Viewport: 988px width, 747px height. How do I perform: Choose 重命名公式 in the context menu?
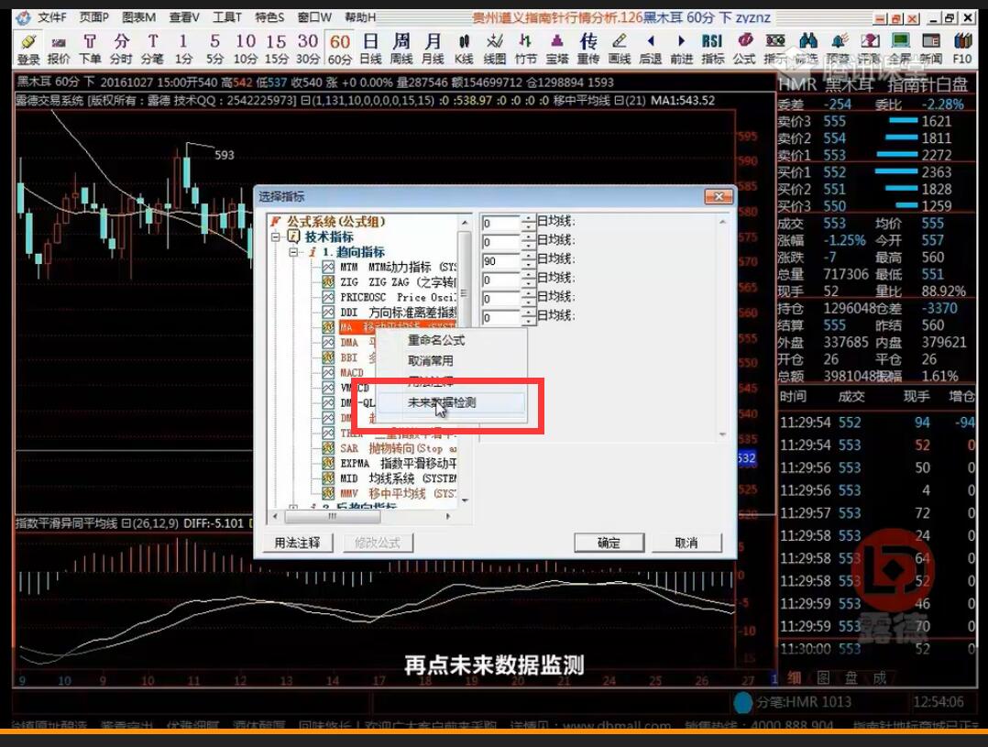tap(436, 340)
